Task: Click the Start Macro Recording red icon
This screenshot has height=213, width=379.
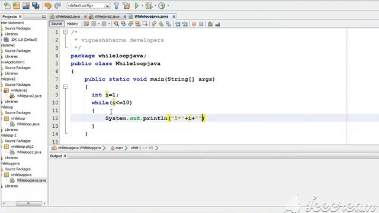Action: tap(194, 24)
